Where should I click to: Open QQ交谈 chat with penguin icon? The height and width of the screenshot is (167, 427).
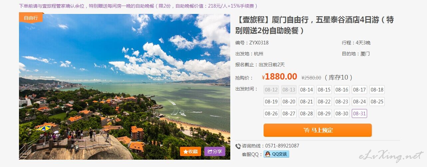tap(276, 154)
